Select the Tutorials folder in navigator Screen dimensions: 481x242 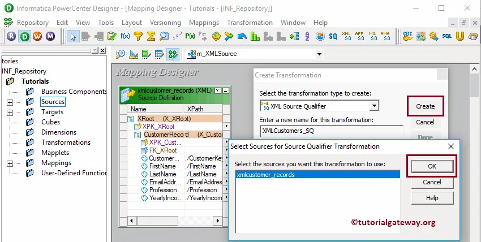point(35,81)
